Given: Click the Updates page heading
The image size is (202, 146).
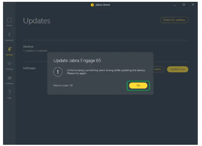Looking at the screenshot, I should tap(37, 21).
